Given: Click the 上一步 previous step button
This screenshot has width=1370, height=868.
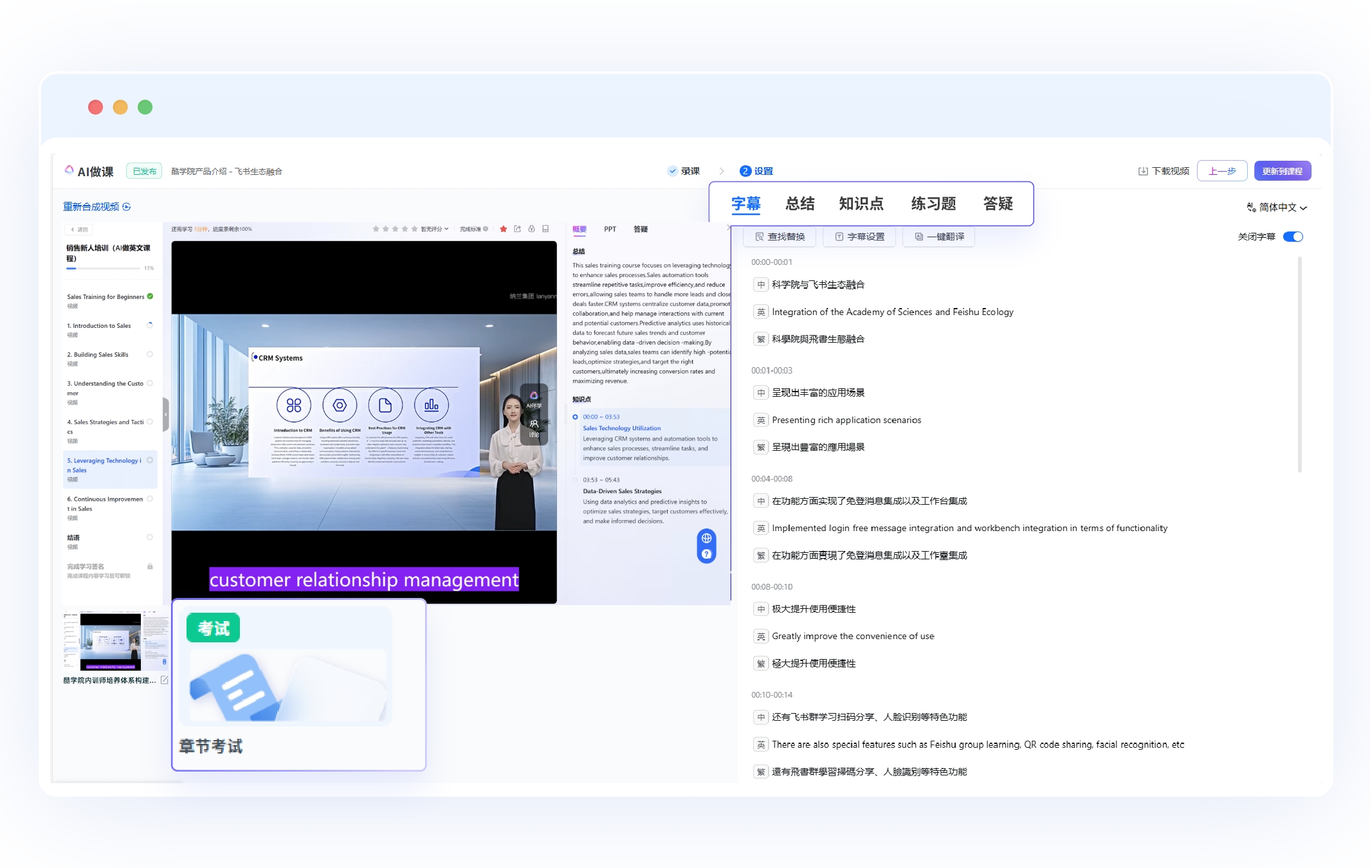Looking at the screenshot, I should click(1221, 171).
